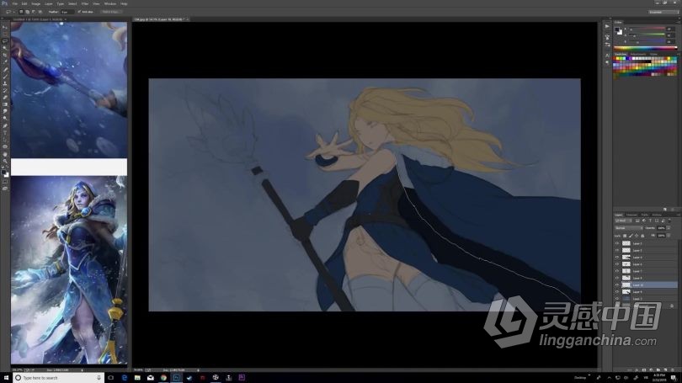Choose Add to selection mode button
Viewport: 682px width, 383px height.
28,12
